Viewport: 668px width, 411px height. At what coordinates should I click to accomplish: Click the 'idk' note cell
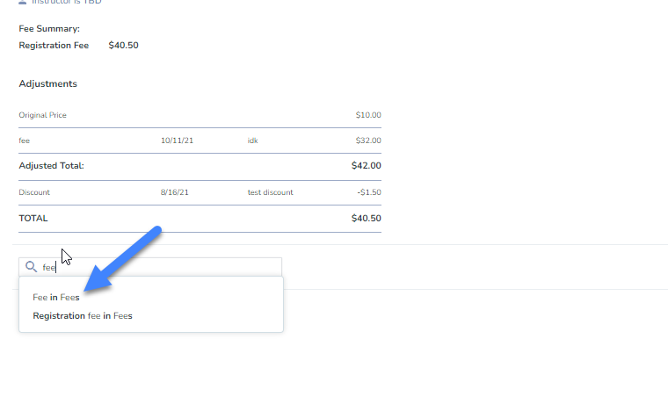point(252,141)
